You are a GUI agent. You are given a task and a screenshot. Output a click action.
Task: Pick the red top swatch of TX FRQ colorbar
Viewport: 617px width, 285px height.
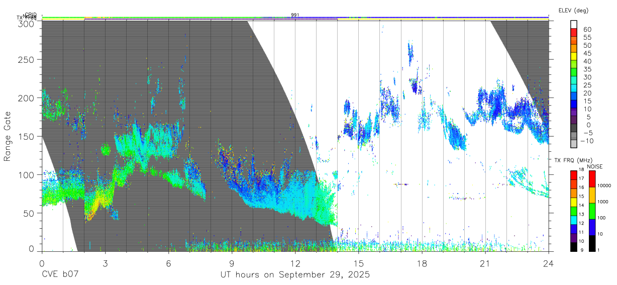click(573, 175)
